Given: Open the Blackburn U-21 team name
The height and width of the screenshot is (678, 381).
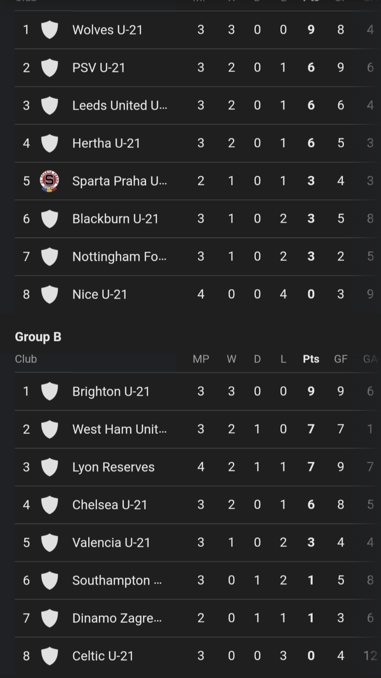Looking at the screenshot, I should [x=115, y=219].
